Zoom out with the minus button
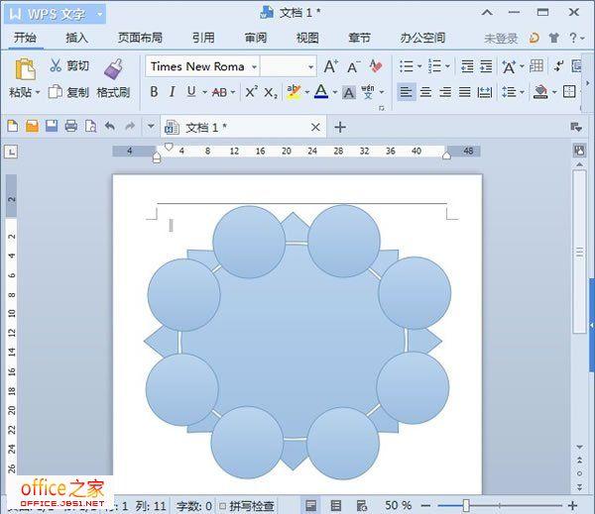The width and height of the screenshot is (595, 514). coord(425,505)
